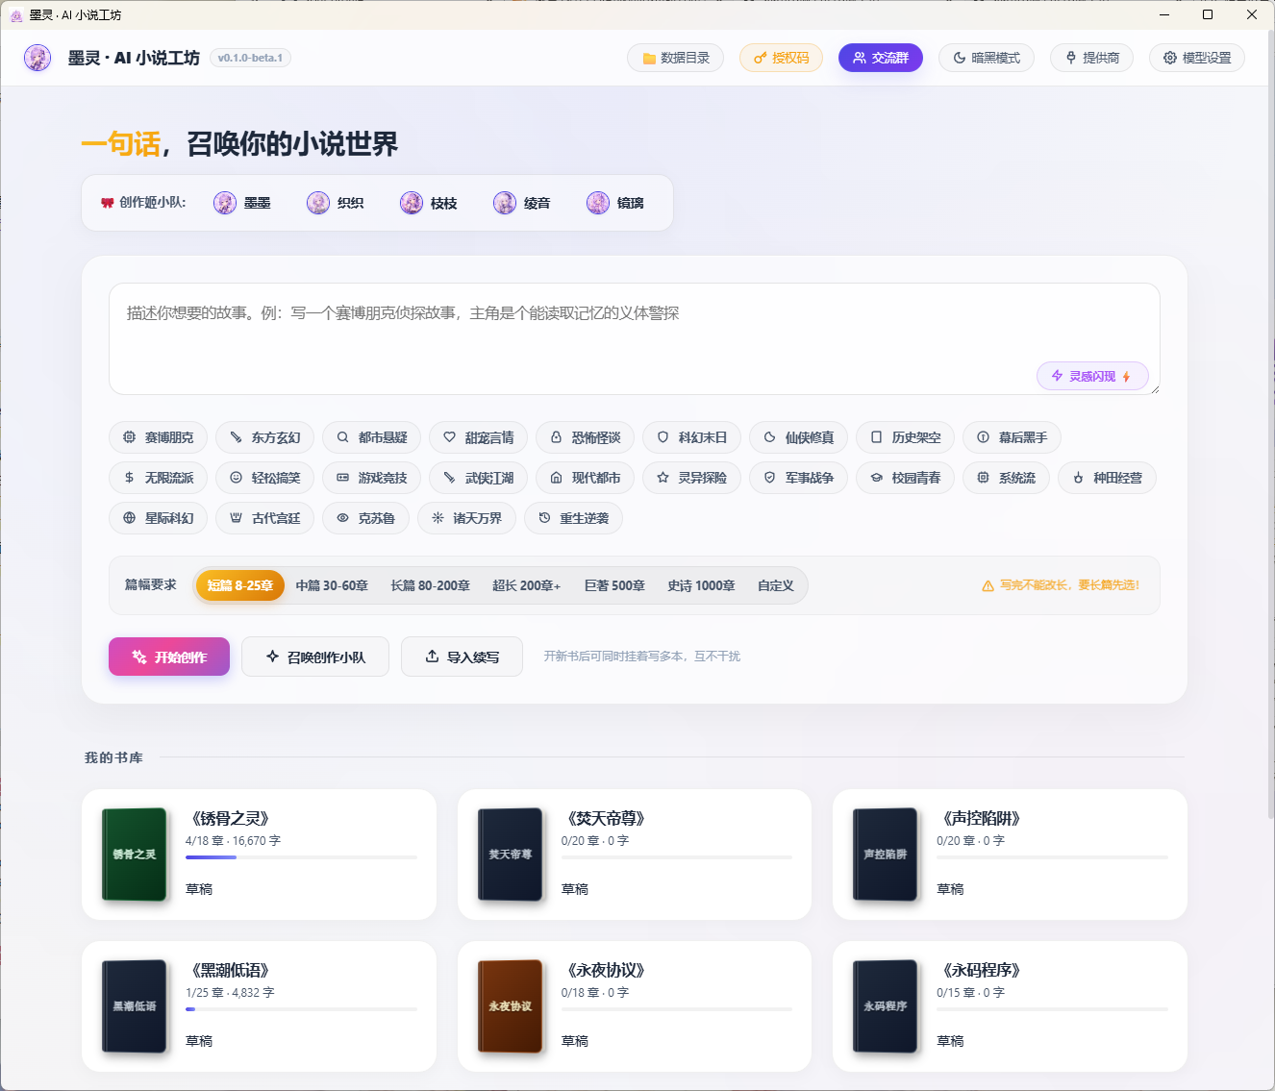Select length 超长 200章+
This screenshot has width=1275, height=1091.
526,585
